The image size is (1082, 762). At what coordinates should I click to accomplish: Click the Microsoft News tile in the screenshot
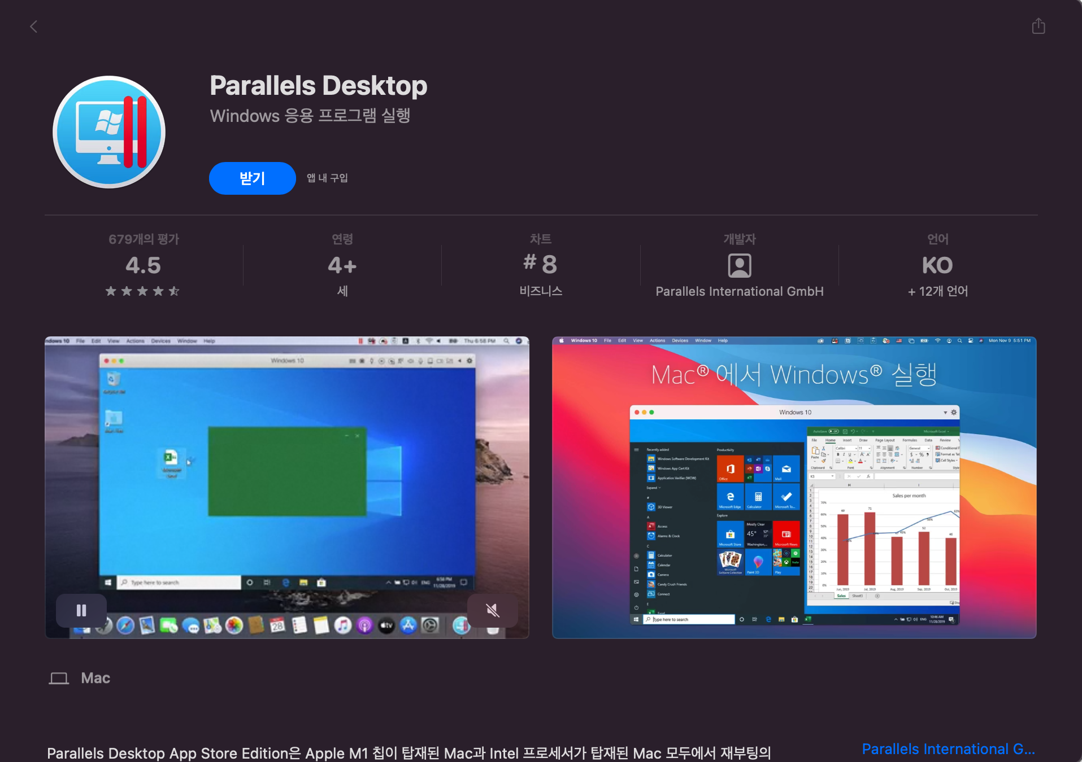(x=786, y=534)
